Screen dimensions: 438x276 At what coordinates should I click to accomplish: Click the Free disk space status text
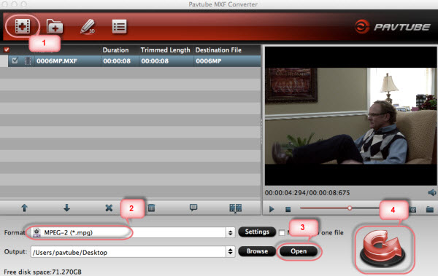click(x=43, y=272)
